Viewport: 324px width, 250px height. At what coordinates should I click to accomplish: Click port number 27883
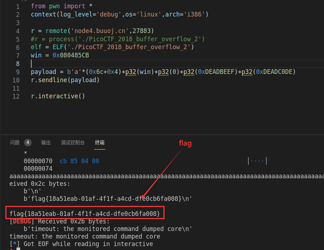(x=142, y=31)
